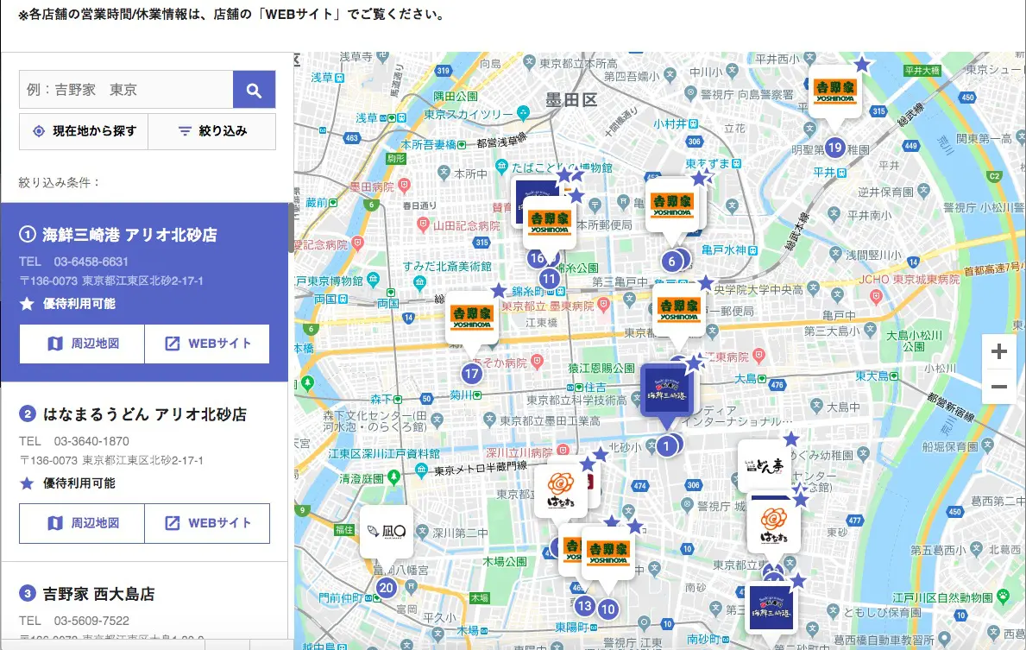Click the magnifying glass search button

[254, 90]
